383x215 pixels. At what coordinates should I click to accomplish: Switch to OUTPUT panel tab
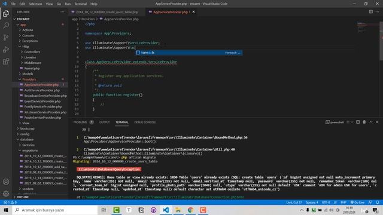(104, 122)
